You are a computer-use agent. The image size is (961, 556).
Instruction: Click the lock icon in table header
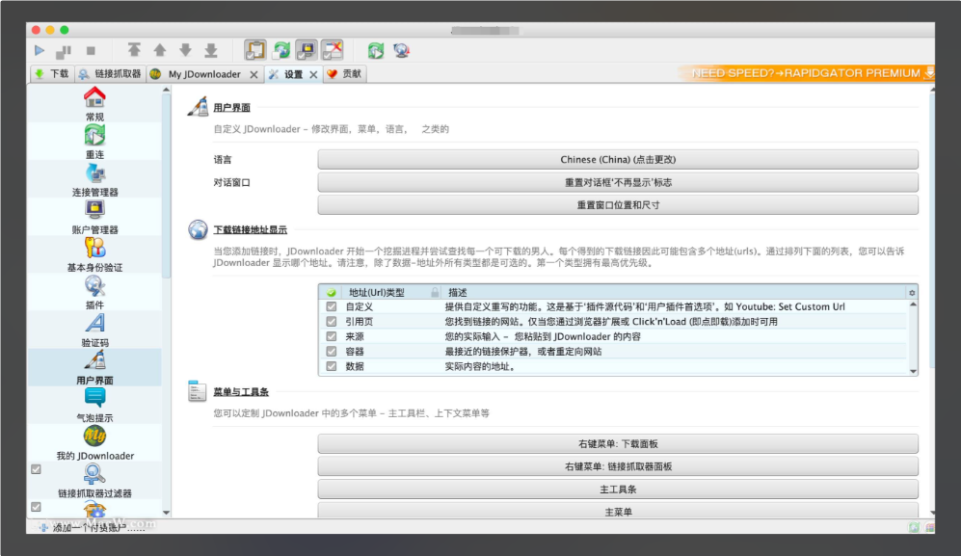[x=435, y=292]
